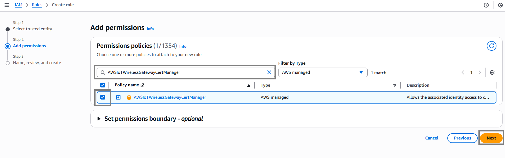Open the Filter by Type dropdown
This screenshot has height=158, width=505.
tap(323, 72)
